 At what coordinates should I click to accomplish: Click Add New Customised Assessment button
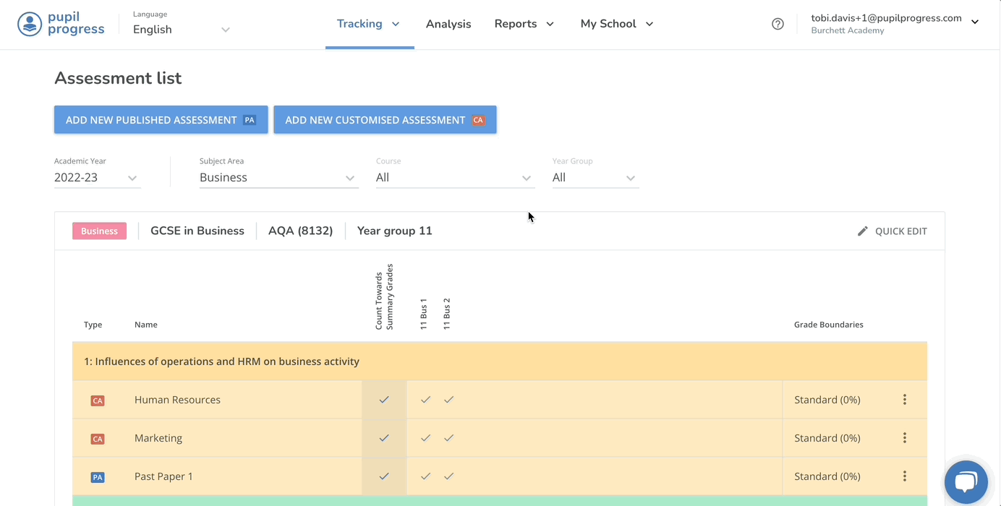coord(385,120)
